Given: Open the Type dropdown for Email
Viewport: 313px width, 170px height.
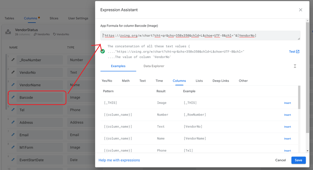Looking at the screenshot, I should coord(81,135).
